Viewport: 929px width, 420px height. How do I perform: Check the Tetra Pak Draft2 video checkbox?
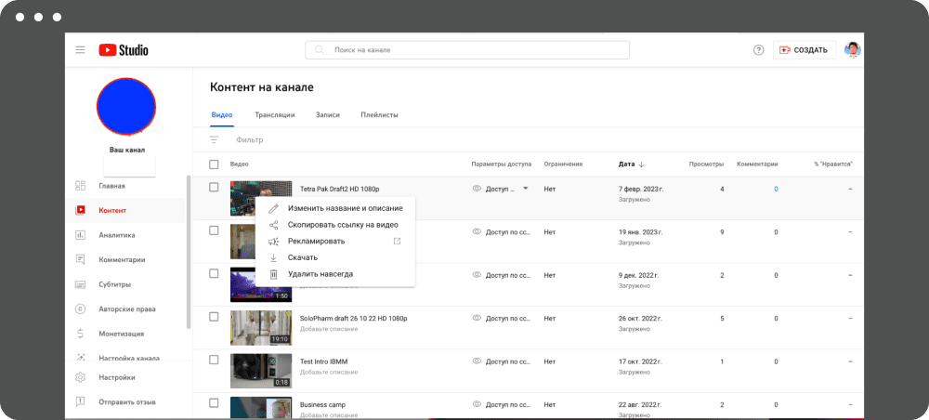[x=214, y=187]
